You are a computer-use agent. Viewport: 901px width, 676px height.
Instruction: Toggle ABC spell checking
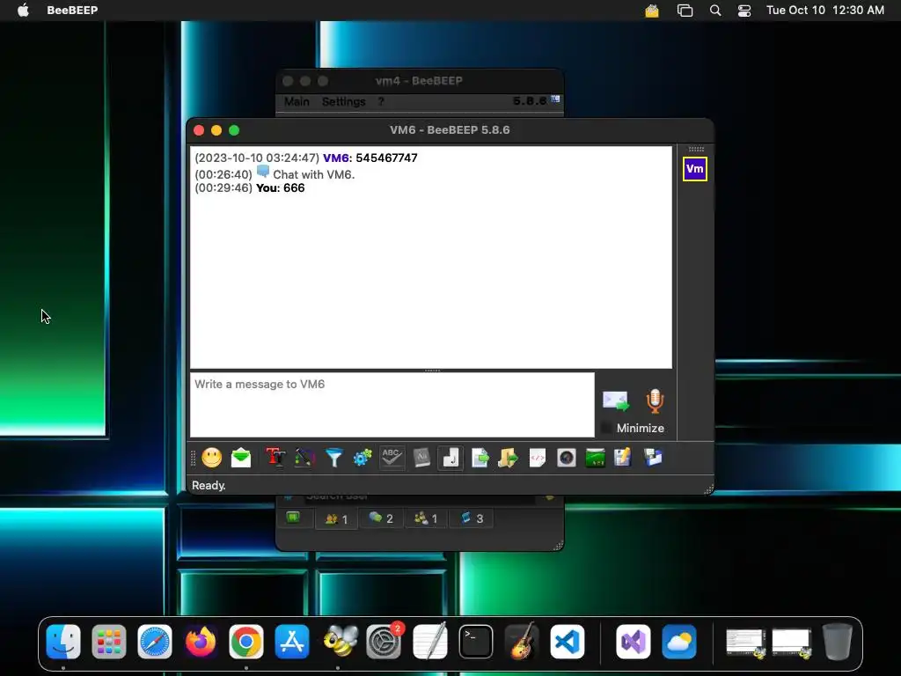(392, 458)
